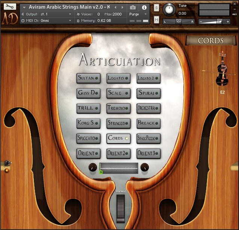This screenshot has width=239, height=230.
Task: Open the MIDI Ch Omni dropdown
Action: click(47, 21)
